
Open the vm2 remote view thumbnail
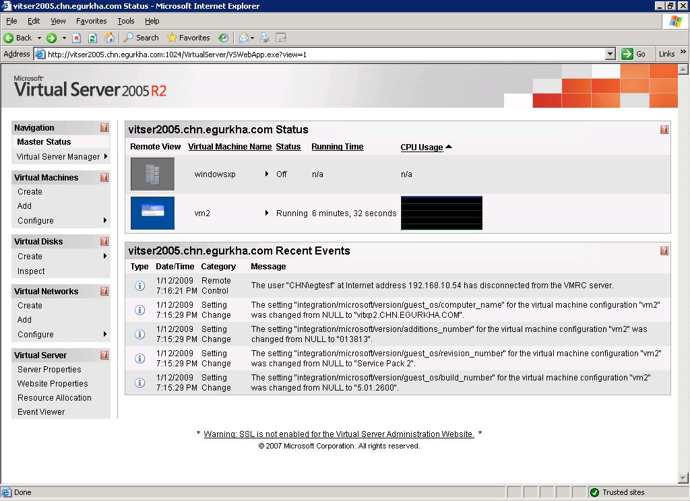click(152, 213)
